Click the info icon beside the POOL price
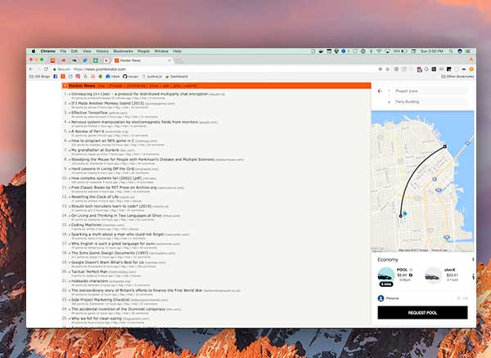The image size is (491, 358). click(411, 275)
